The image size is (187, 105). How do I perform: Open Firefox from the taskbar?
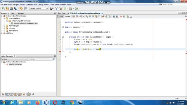38,102
